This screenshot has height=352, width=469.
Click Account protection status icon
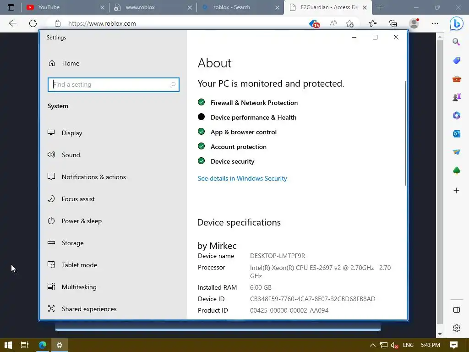pyautogui.click(x=202, y=146)
